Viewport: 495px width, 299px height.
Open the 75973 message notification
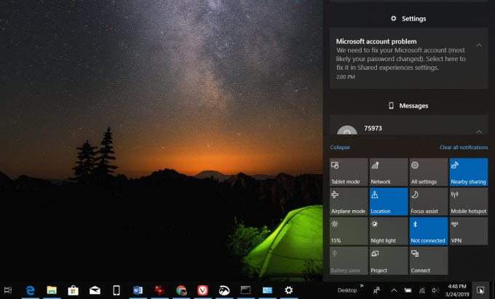tap(408, 126)
